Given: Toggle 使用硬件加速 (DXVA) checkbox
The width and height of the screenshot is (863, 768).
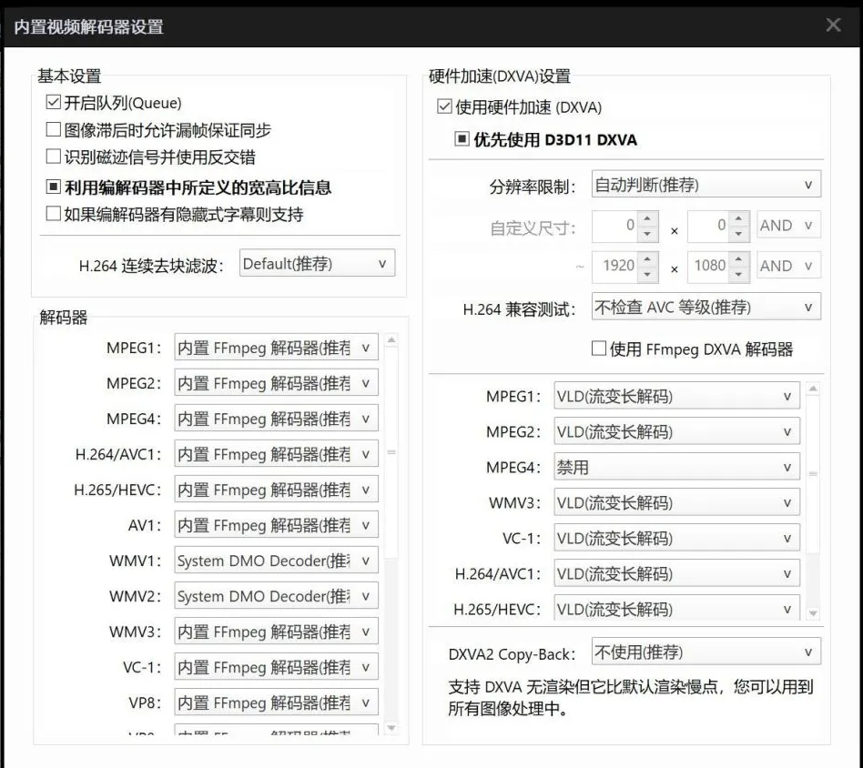Looking at the screenshot, I should pos(444,106).
